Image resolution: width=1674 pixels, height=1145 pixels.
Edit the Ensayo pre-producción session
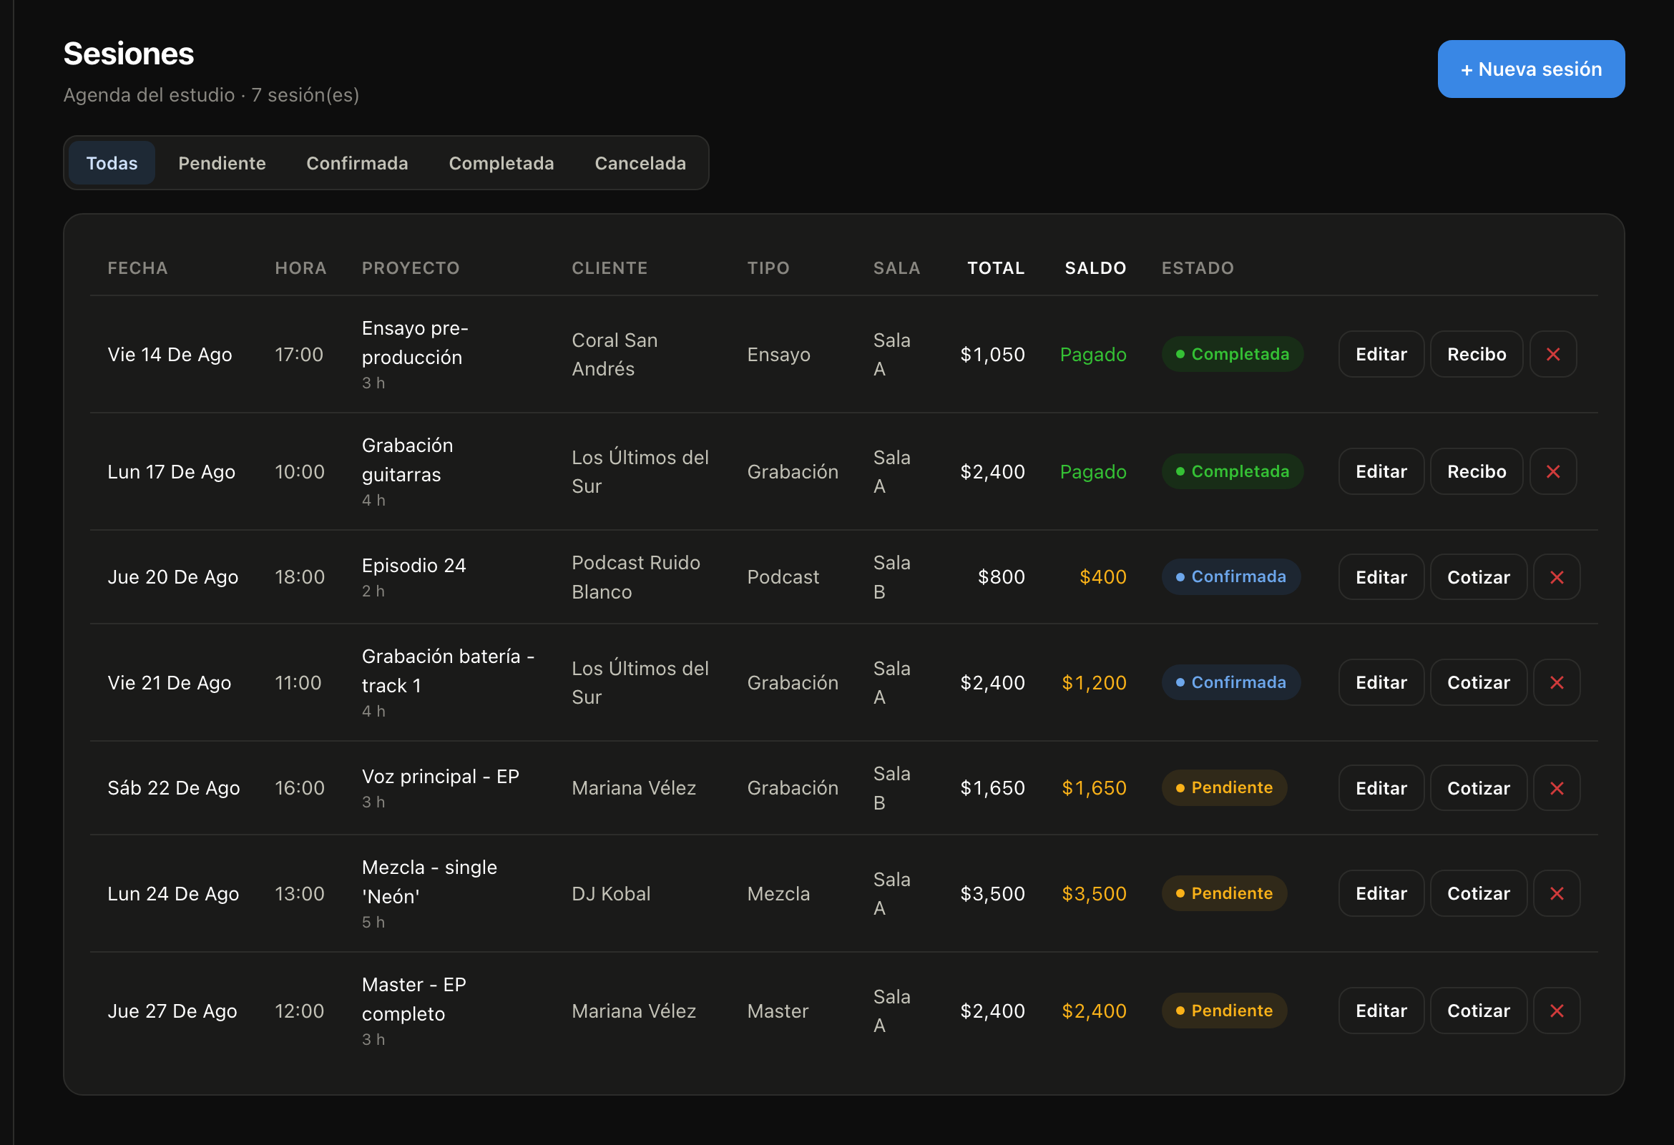click(1381, 354)
